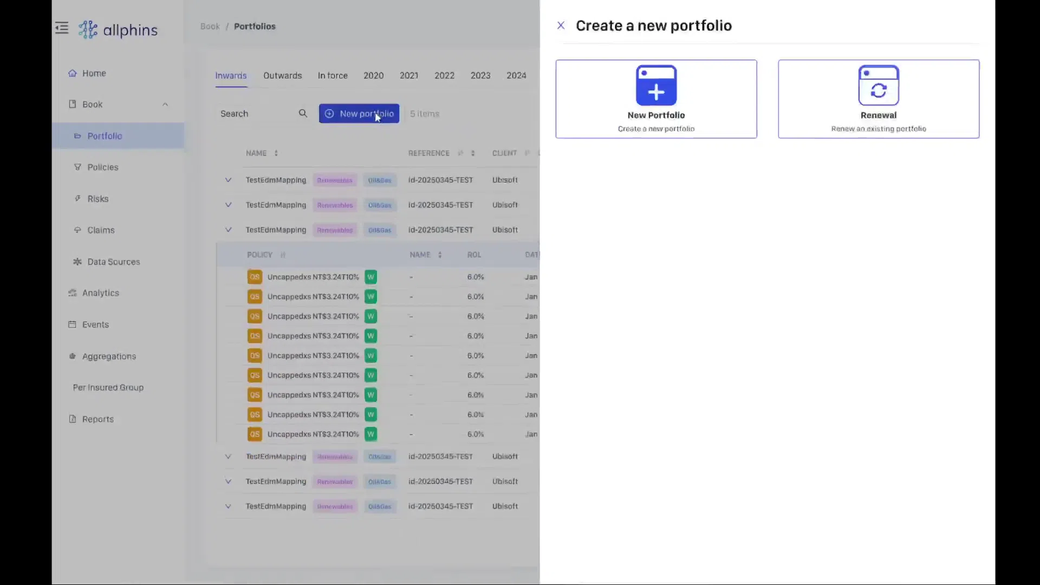Open Analytics in the sidebar
Image resolution: width=1040 pixels, height=585 pixels.
pos(100,293)
